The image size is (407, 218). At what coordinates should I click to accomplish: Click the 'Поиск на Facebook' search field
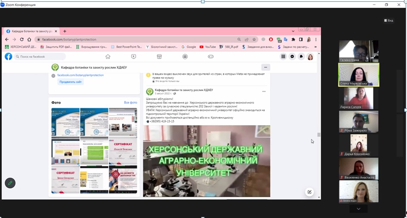[41, 56]
